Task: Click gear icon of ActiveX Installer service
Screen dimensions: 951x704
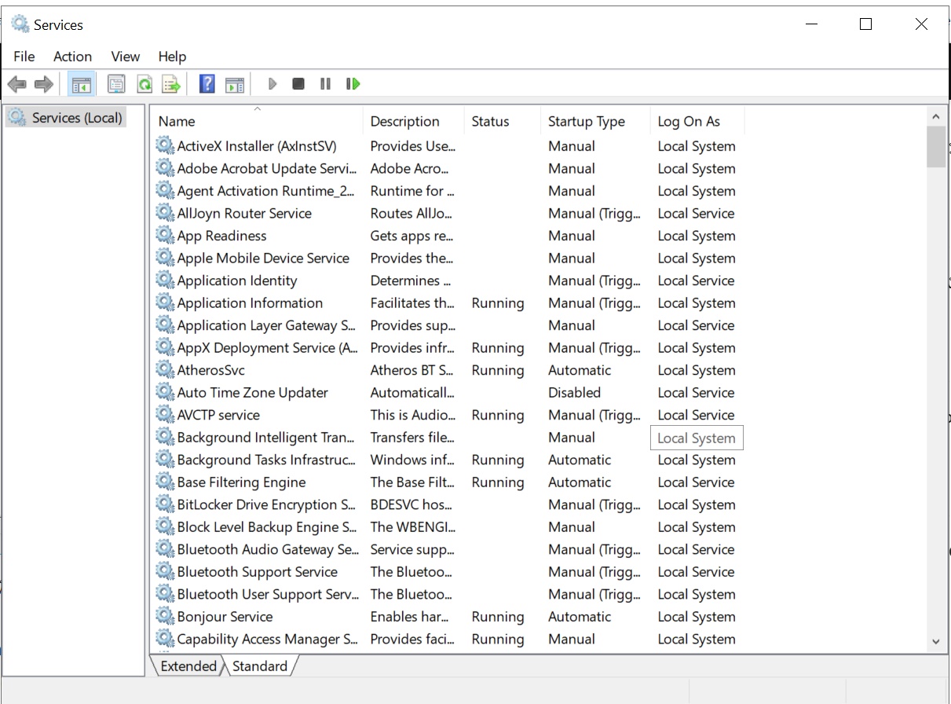Action: click(x=165, y=145)
